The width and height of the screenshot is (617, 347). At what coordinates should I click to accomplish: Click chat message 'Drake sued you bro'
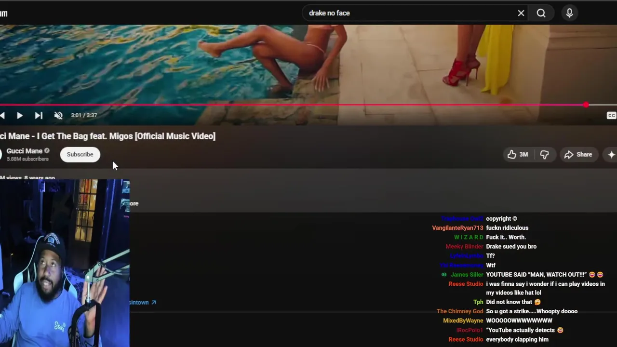[511, 246]
